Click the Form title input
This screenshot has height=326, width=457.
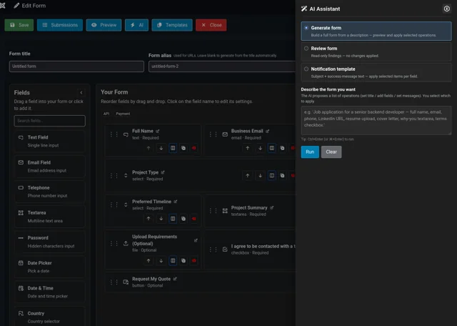coord(76,66)
